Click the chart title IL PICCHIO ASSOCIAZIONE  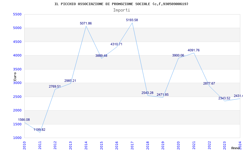[122, 4]
